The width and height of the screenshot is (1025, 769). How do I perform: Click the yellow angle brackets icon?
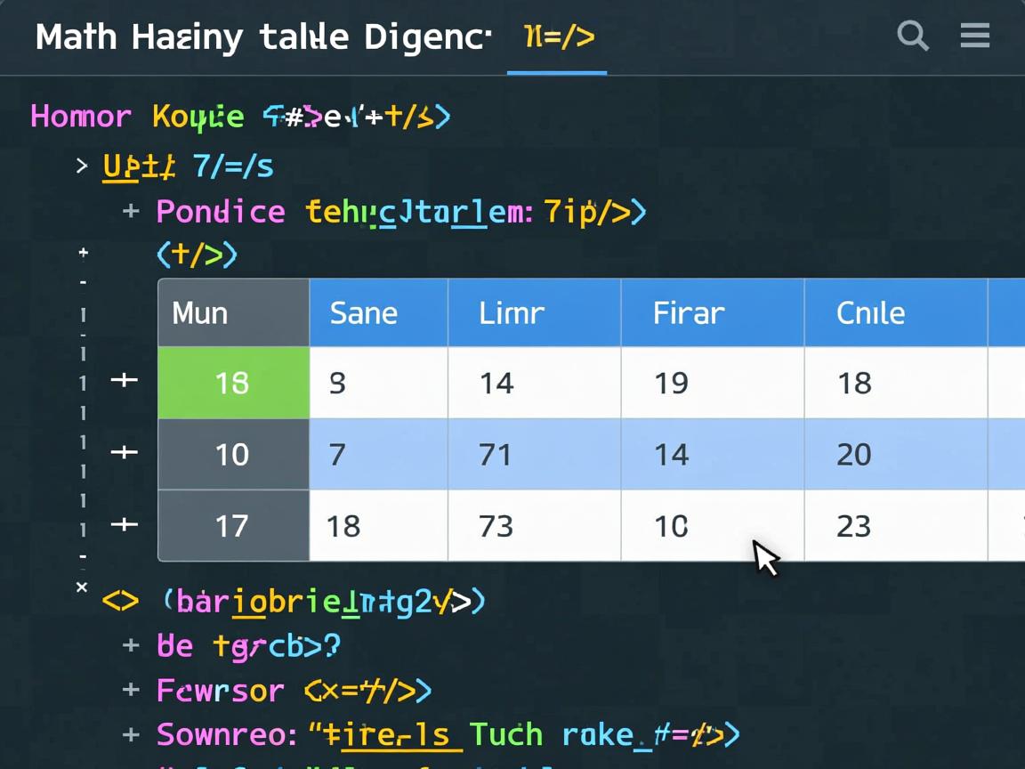coord(120,602)
